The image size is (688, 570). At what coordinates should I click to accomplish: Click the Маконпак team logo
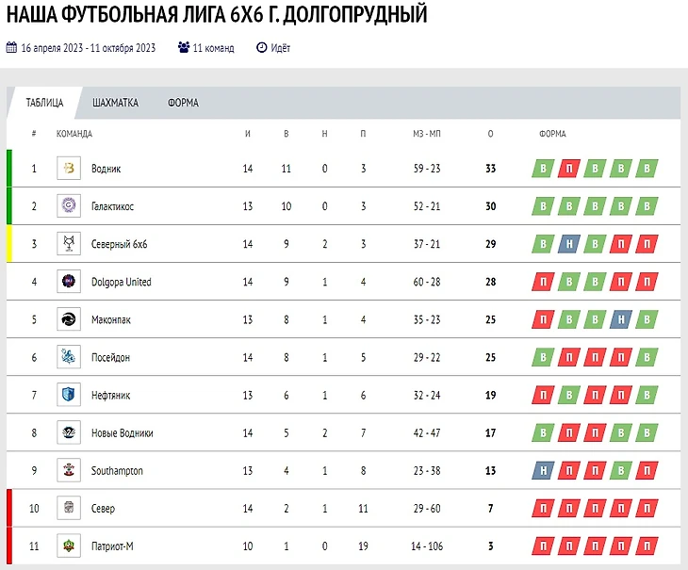coord(68,319)
